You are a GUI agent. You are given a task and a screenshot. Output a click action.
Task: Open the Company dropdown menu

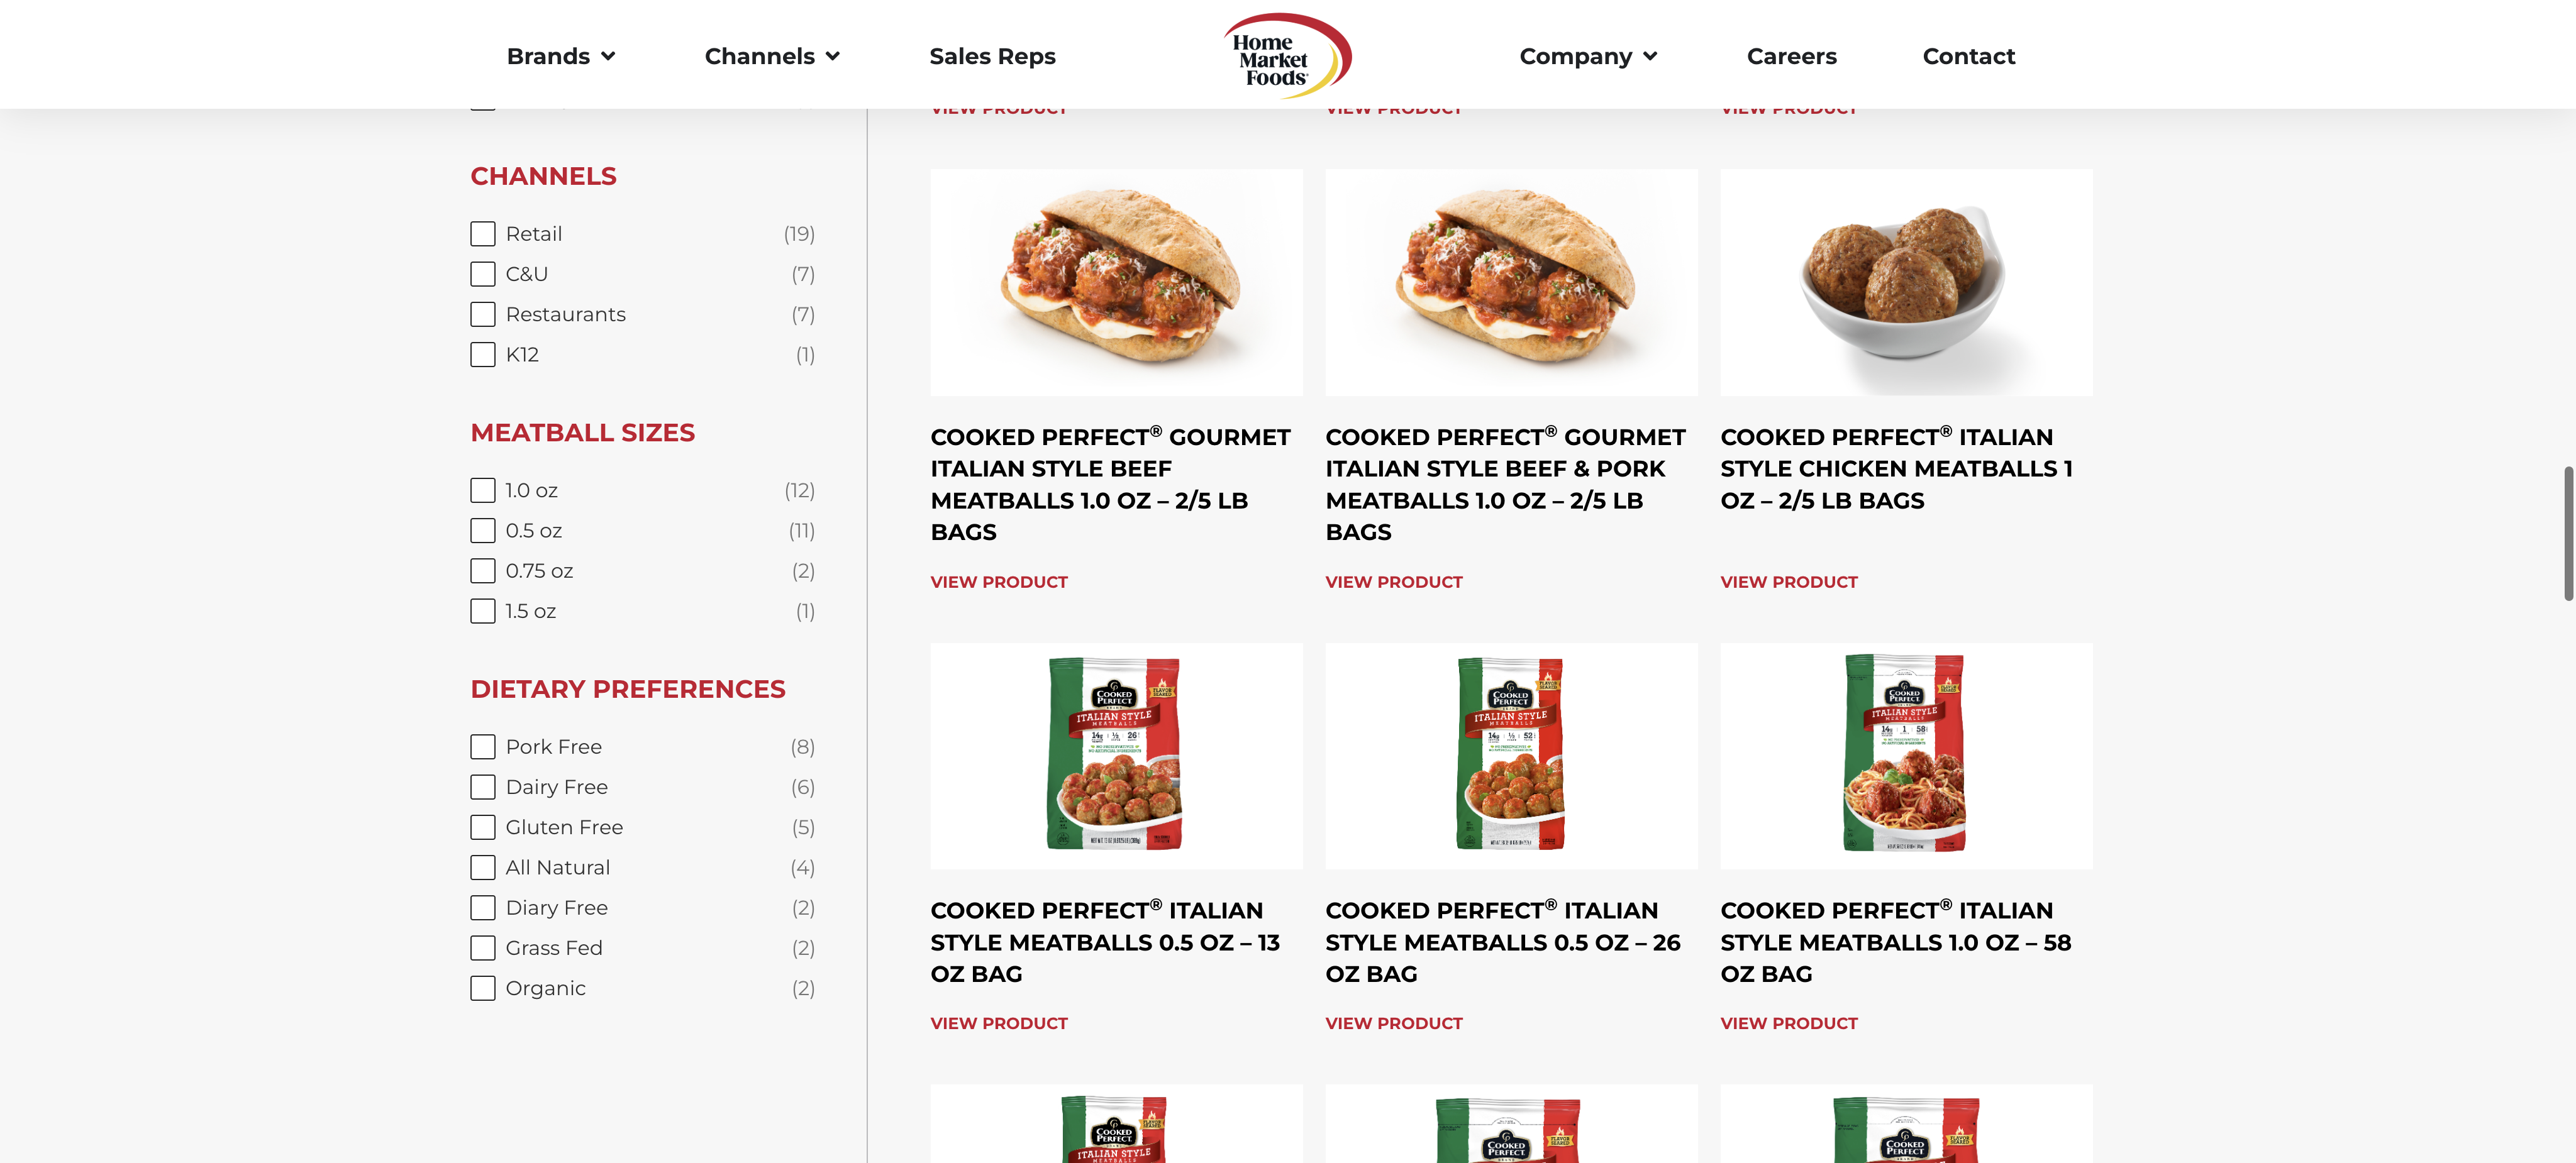pos(1588,56)
